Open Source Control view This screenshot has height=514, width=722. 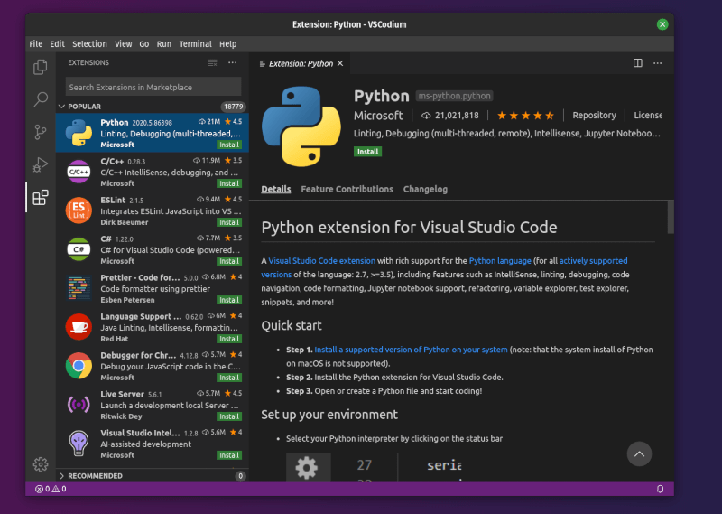click(41, 132)
